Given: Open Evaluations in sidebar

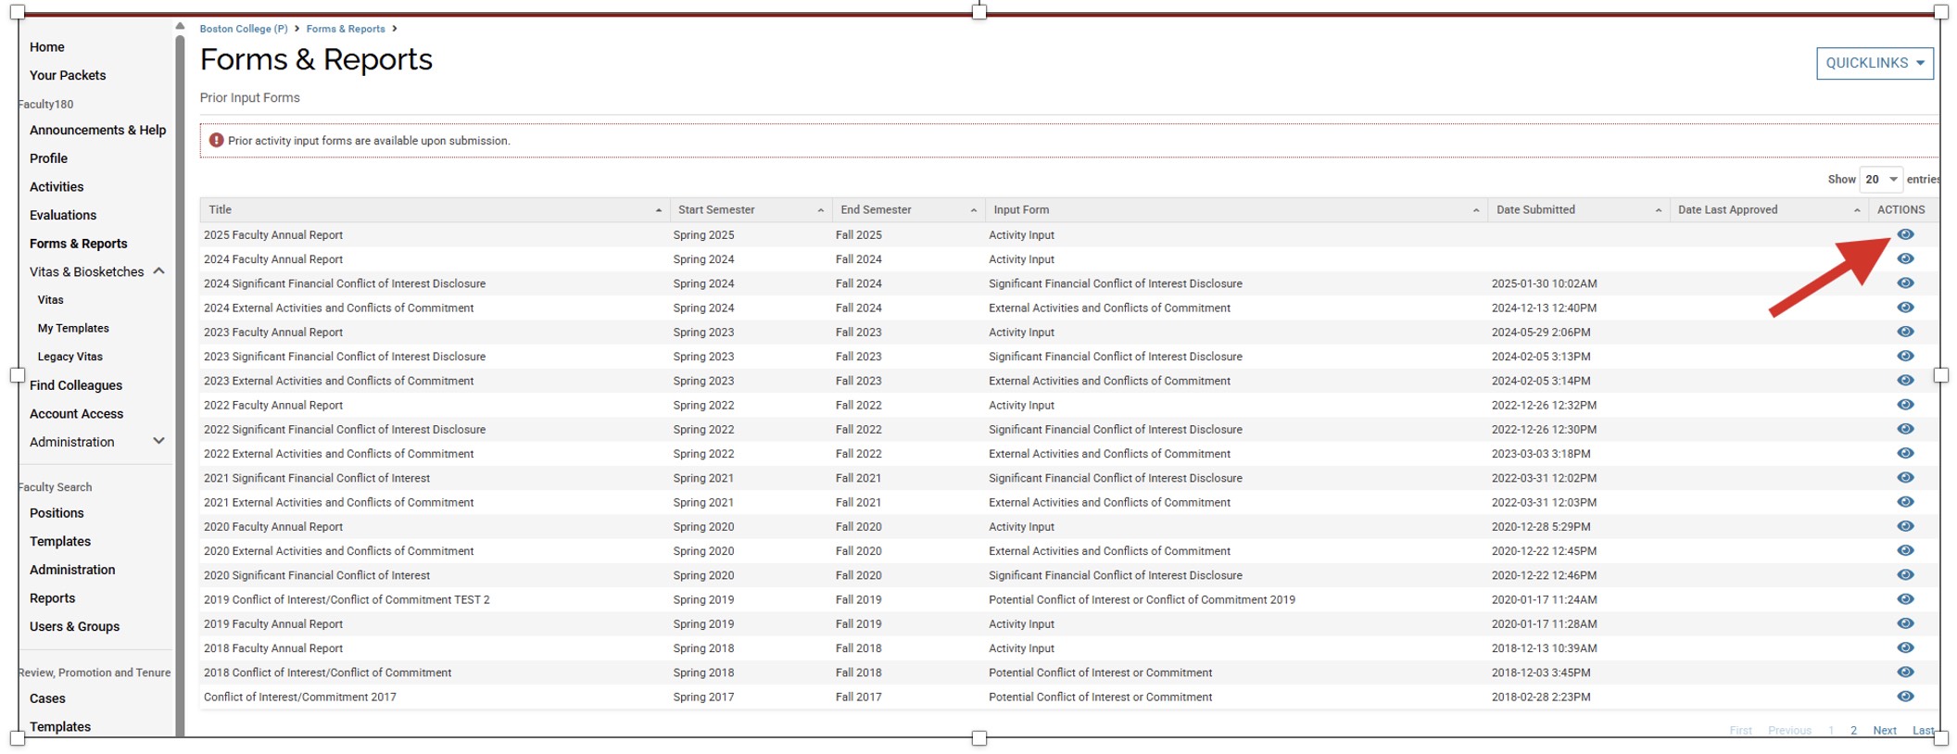Looking at the screenshot, I should (63, 215).
